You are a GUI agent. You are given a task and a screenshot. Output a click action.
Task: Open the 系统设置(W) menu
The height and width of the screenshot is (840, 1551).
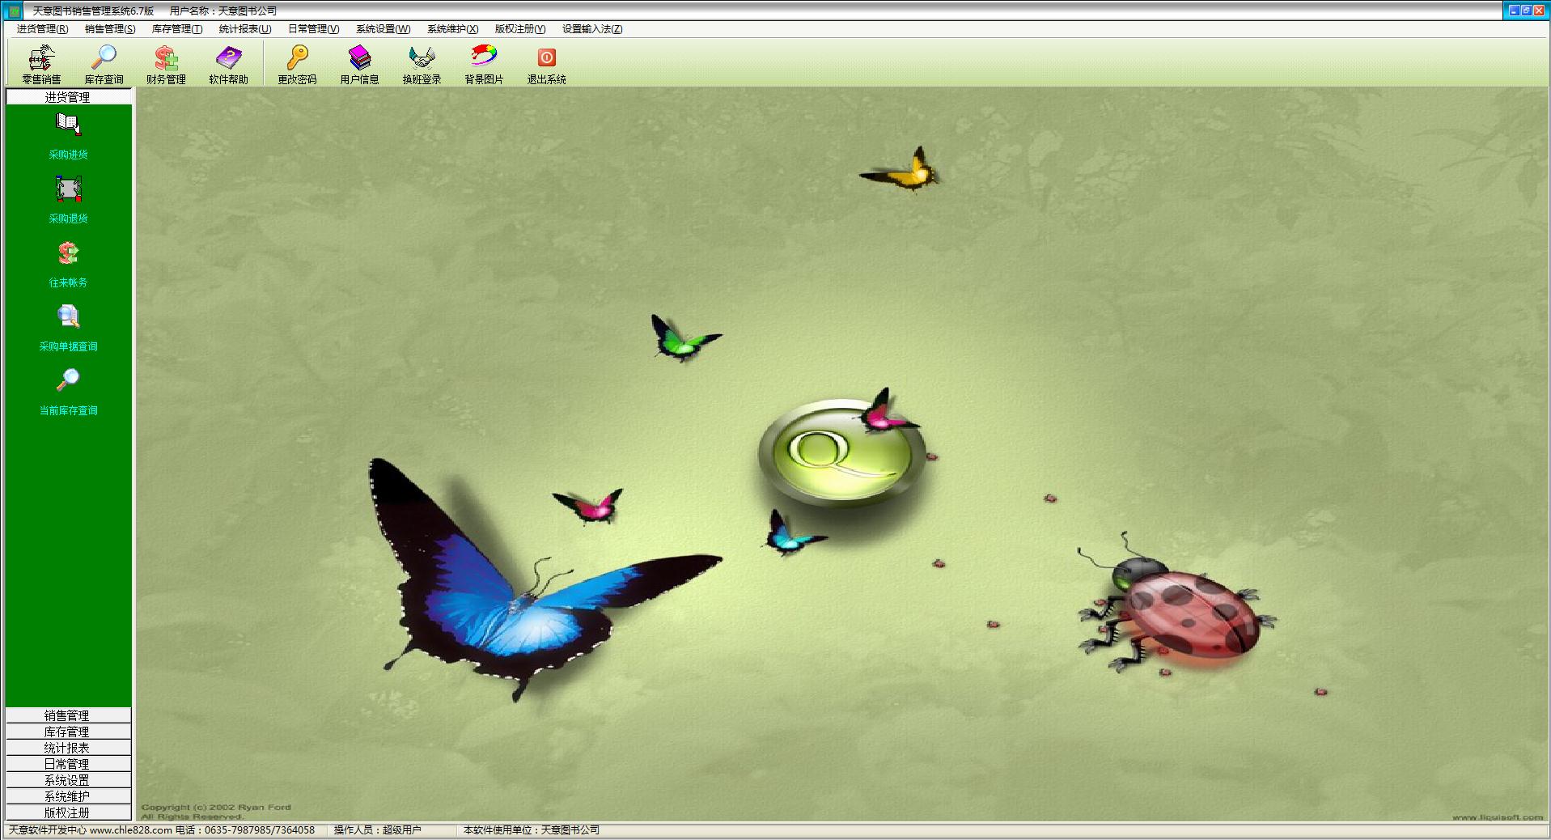[383, 29]
